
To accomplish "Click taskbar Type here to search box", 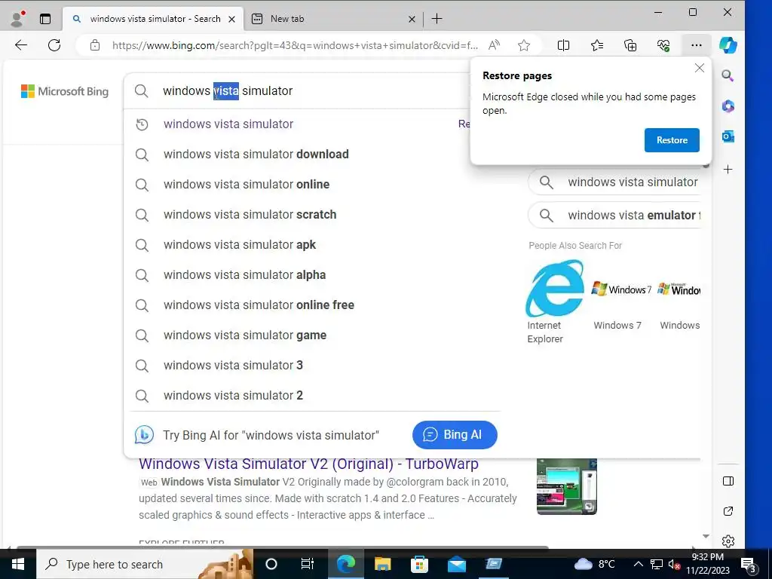I will (144, 564).
